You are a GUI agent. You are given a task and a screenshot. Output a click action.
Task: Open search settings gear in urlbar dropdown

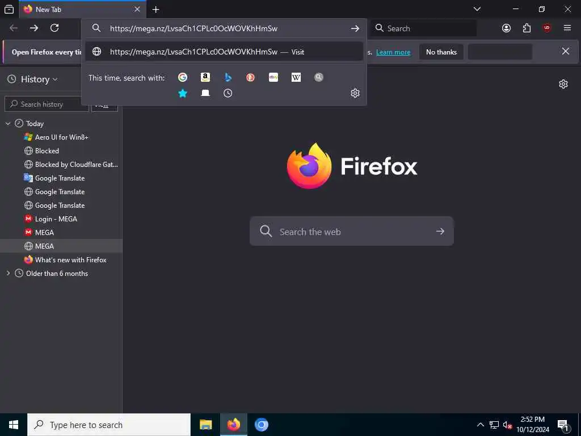355,93
